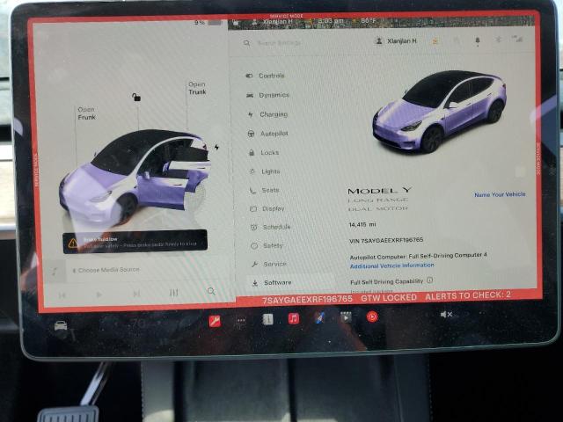
Task: Tap the car controls icon in the dock
Action: (61, 325)
